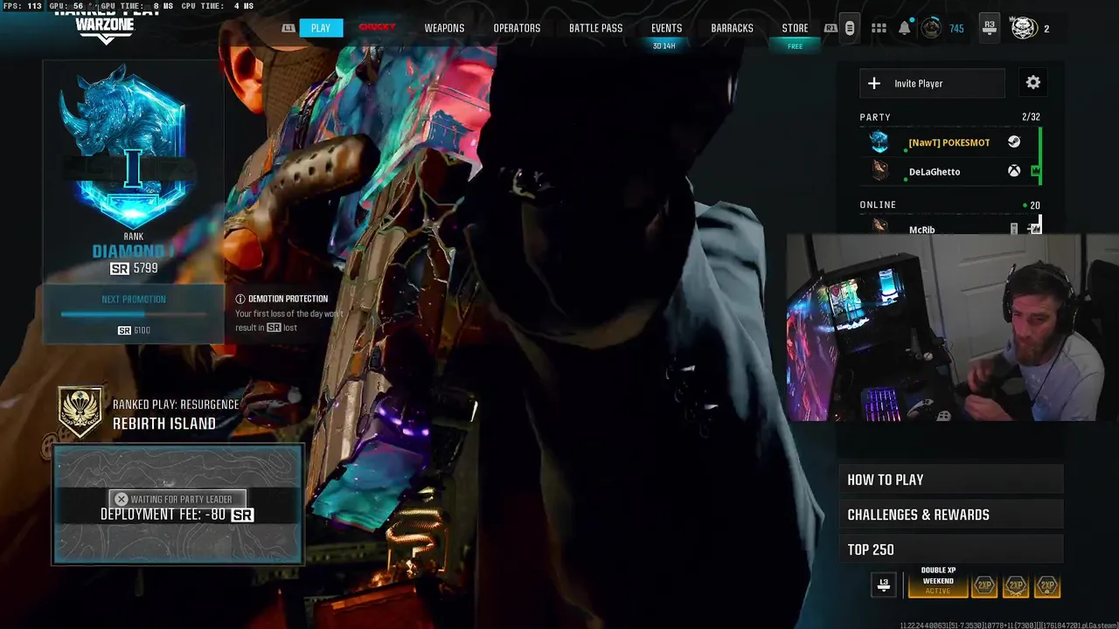Click the Demotion Protection info icon
The height and width of the screenshot is (629, 1119).
click(240, 299)
